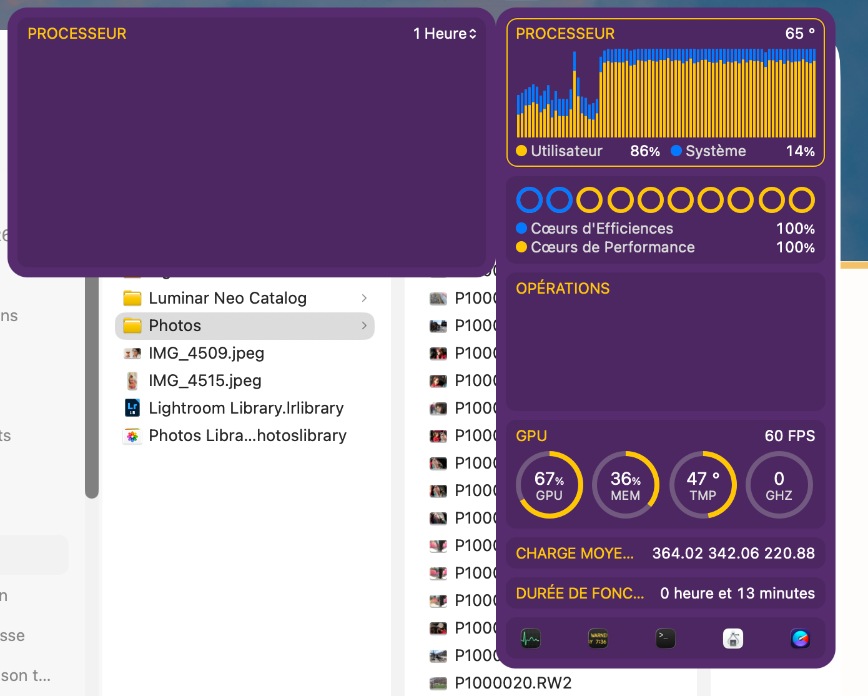
Task: Click the Luminar Neo Catalog folder icon
Action: point(132,298)
